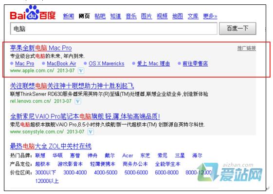Image resolution: width=273 pixels, height=194 pixels.
Task: Open the 关注联想电脑 result title
Action: (x=72, y=86)
